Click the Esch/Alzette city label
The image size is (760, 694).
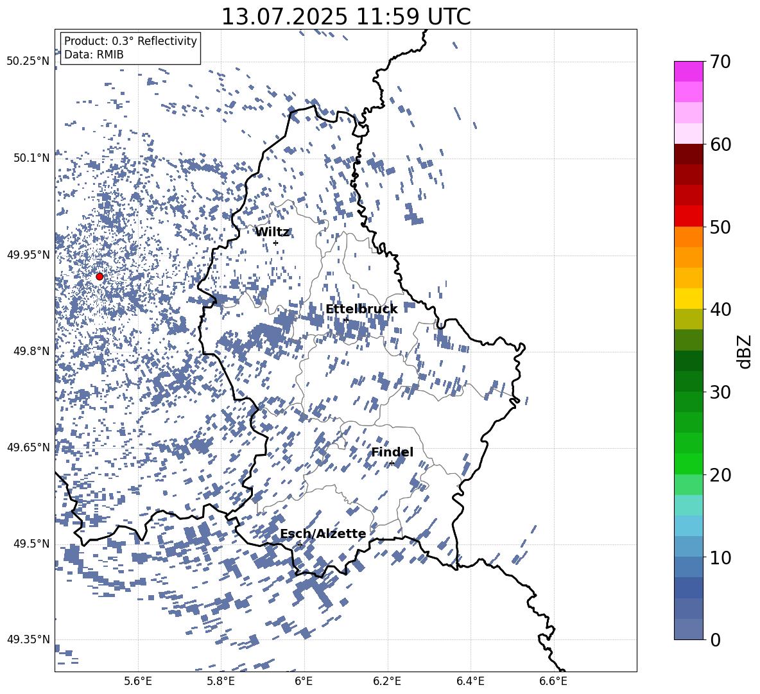(324, 534)
